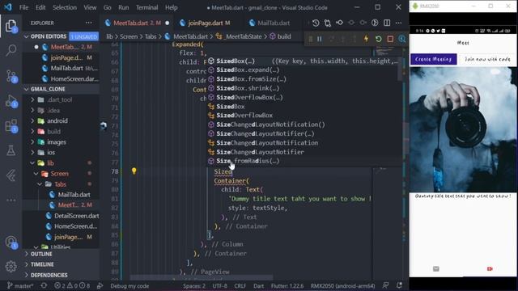Tap the mail icon in emulator bottom bar
This screenshot has width=518, height=291.
436,269
